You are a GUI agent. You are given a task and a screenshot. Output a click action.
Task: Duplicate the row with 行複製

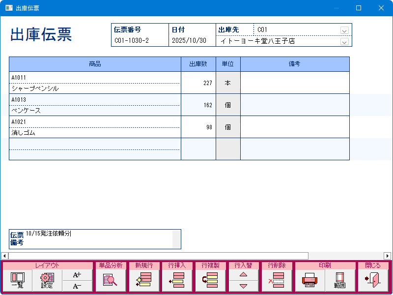click(210, 281)
